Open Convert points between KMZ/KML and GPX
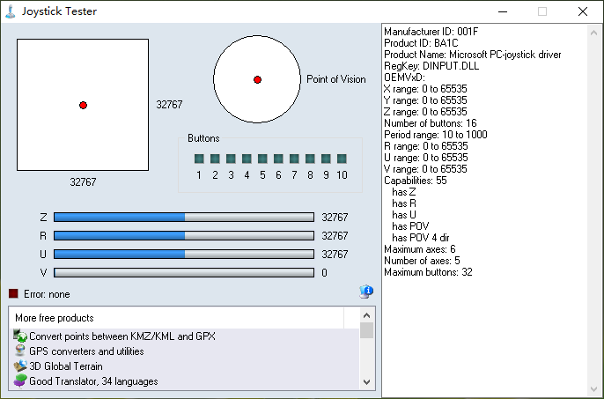 [122, 336]
